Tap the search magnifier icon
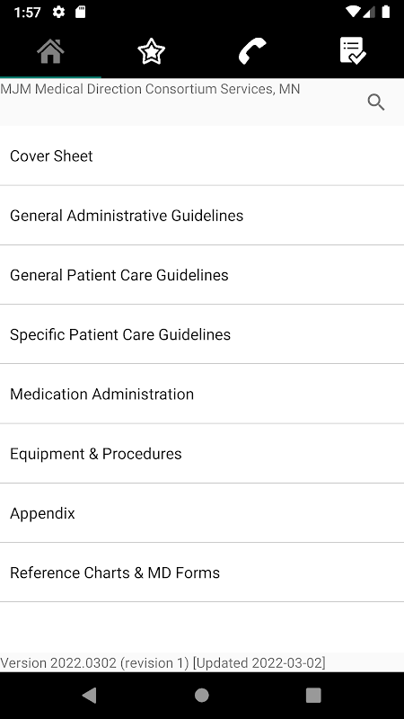The height and width of the screenshot is (719, 404). (376, 102)
